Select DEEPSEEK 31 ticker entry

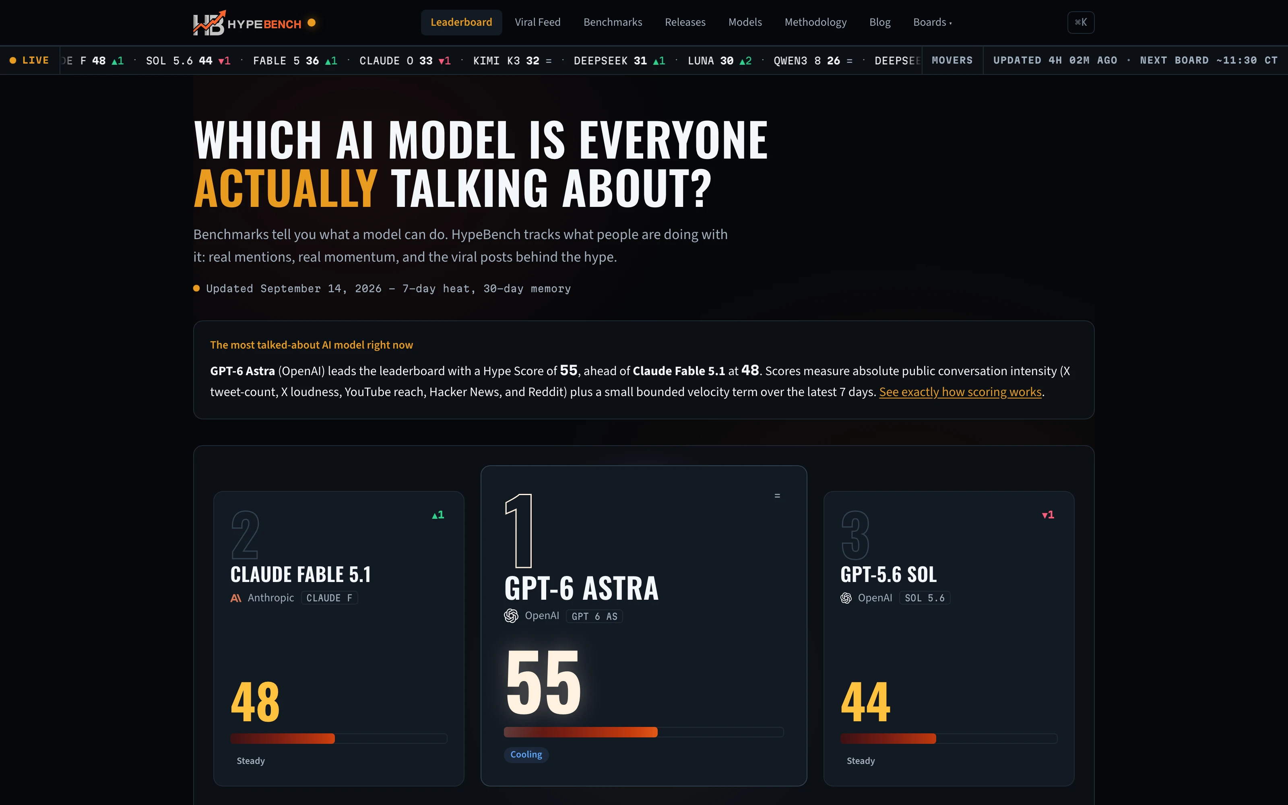[619, 61]
